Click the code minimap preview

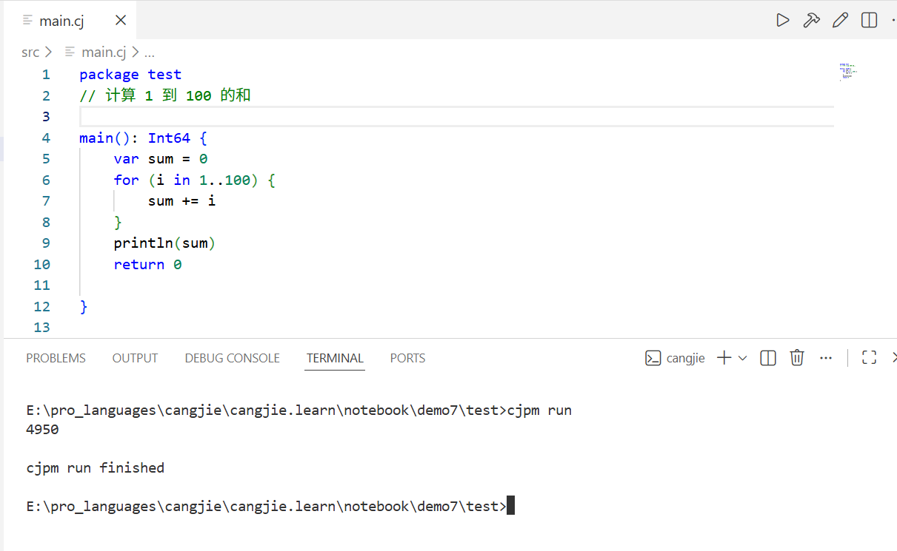click(847, 71)
